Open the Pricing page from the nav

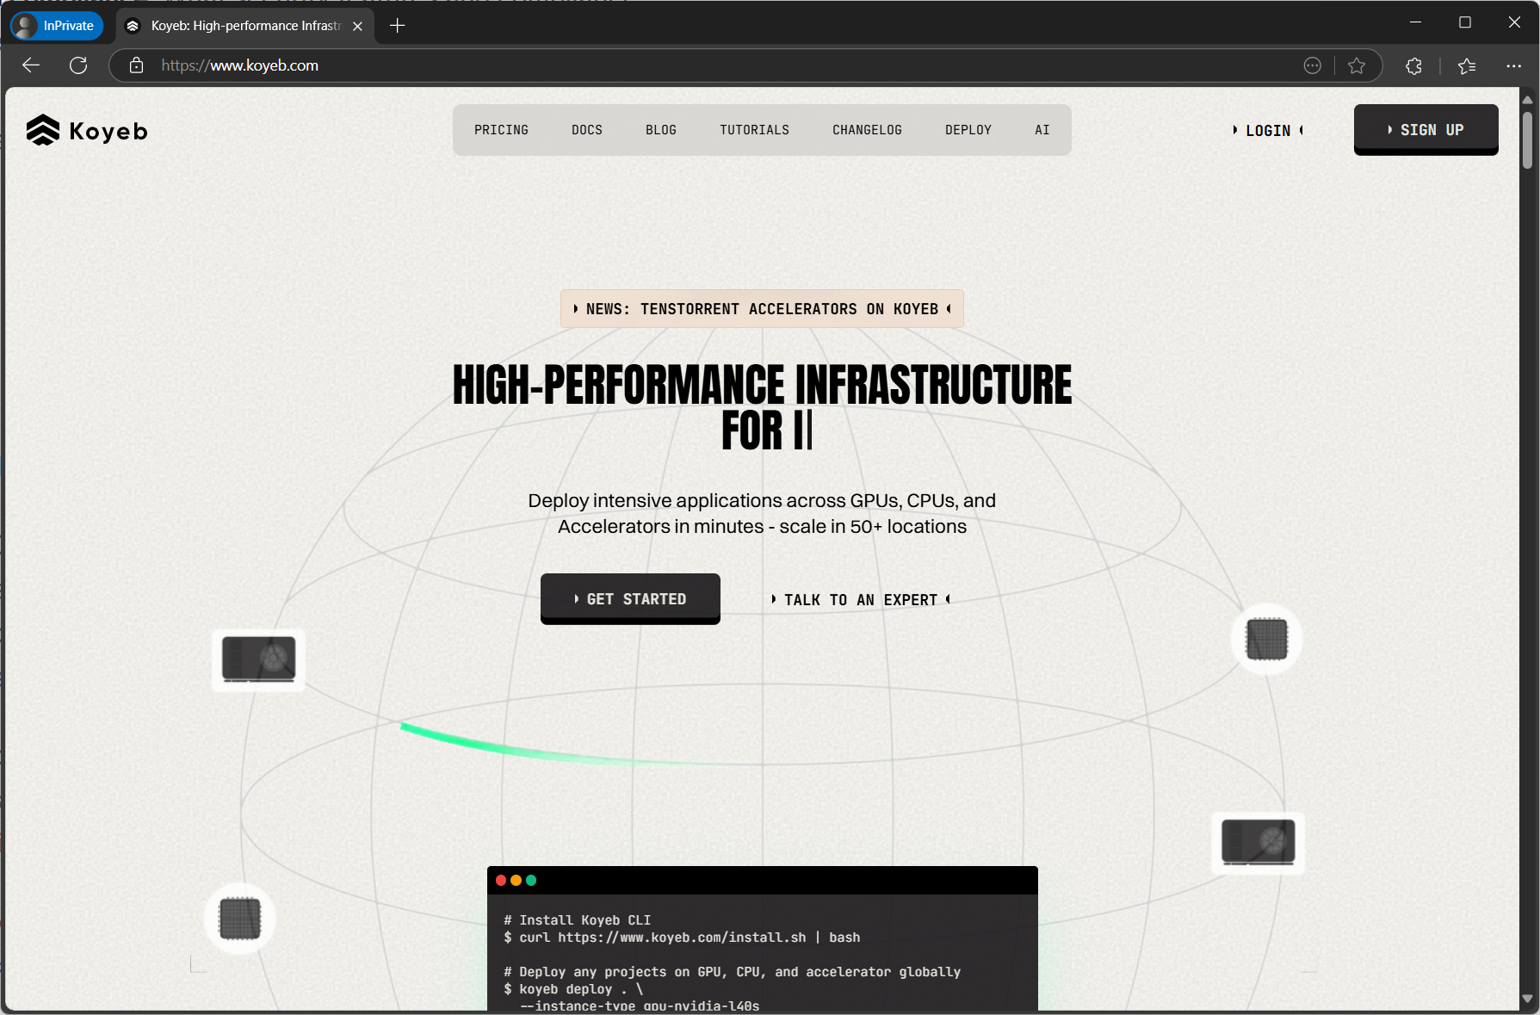(x=501, y=130)
